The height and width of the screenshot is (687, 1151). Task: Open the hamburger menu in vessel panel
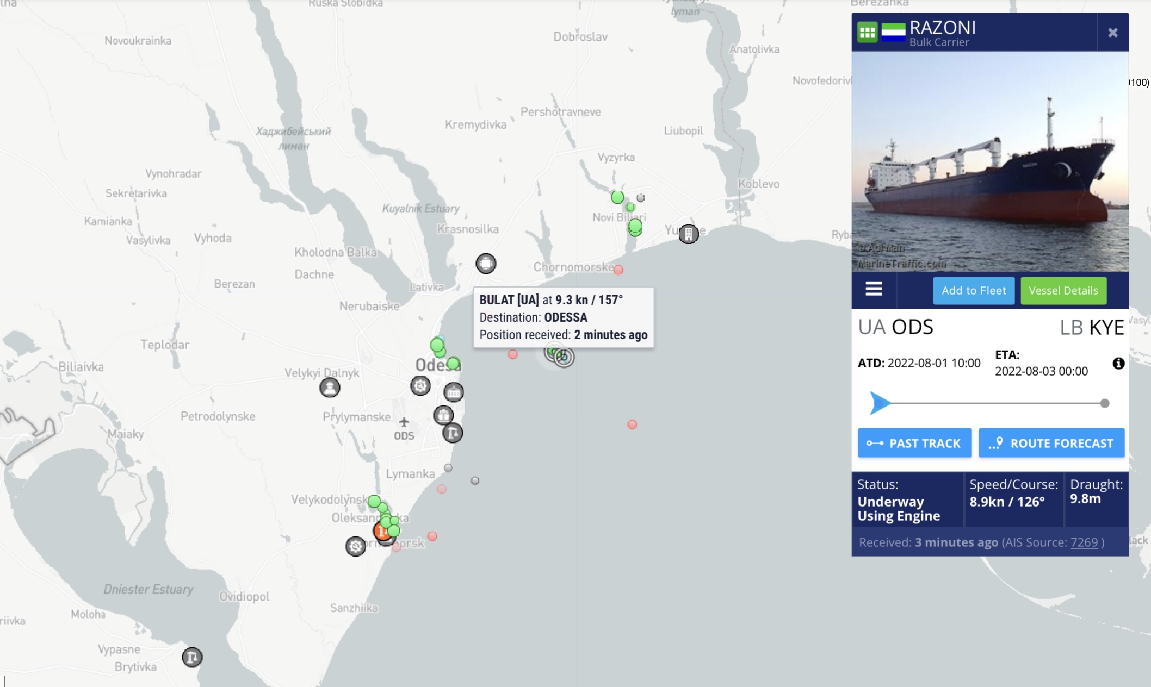coord(874,289)
